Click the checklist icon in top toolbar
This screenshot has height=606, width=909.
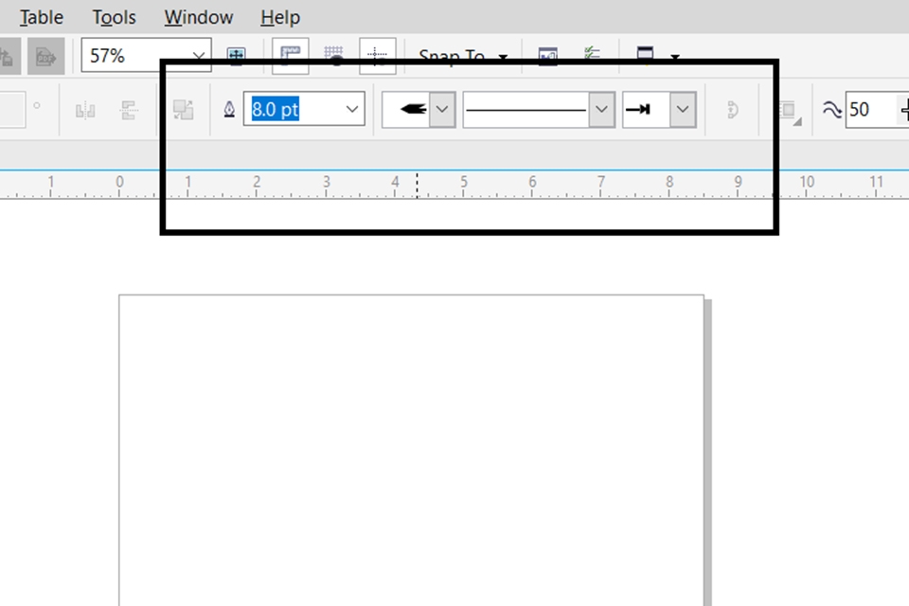tap(592, 55)
